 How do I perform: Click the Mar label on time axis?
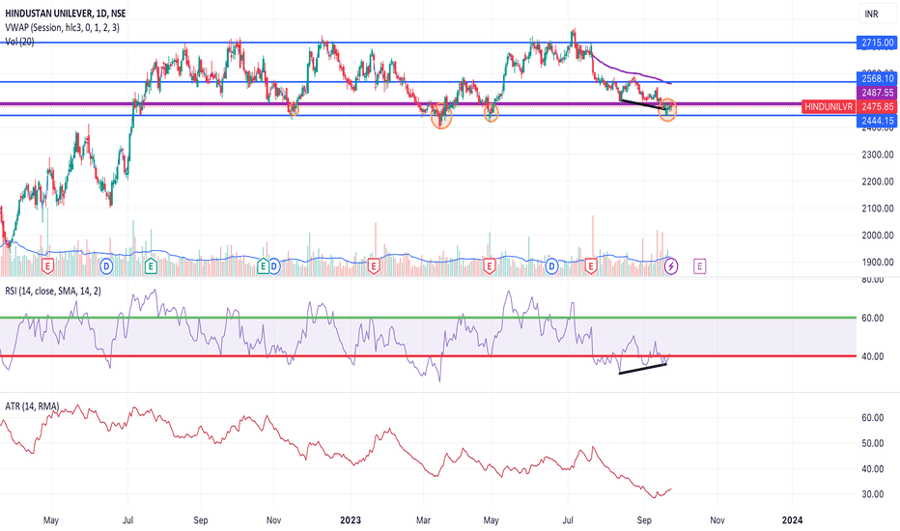click(423, 520)
